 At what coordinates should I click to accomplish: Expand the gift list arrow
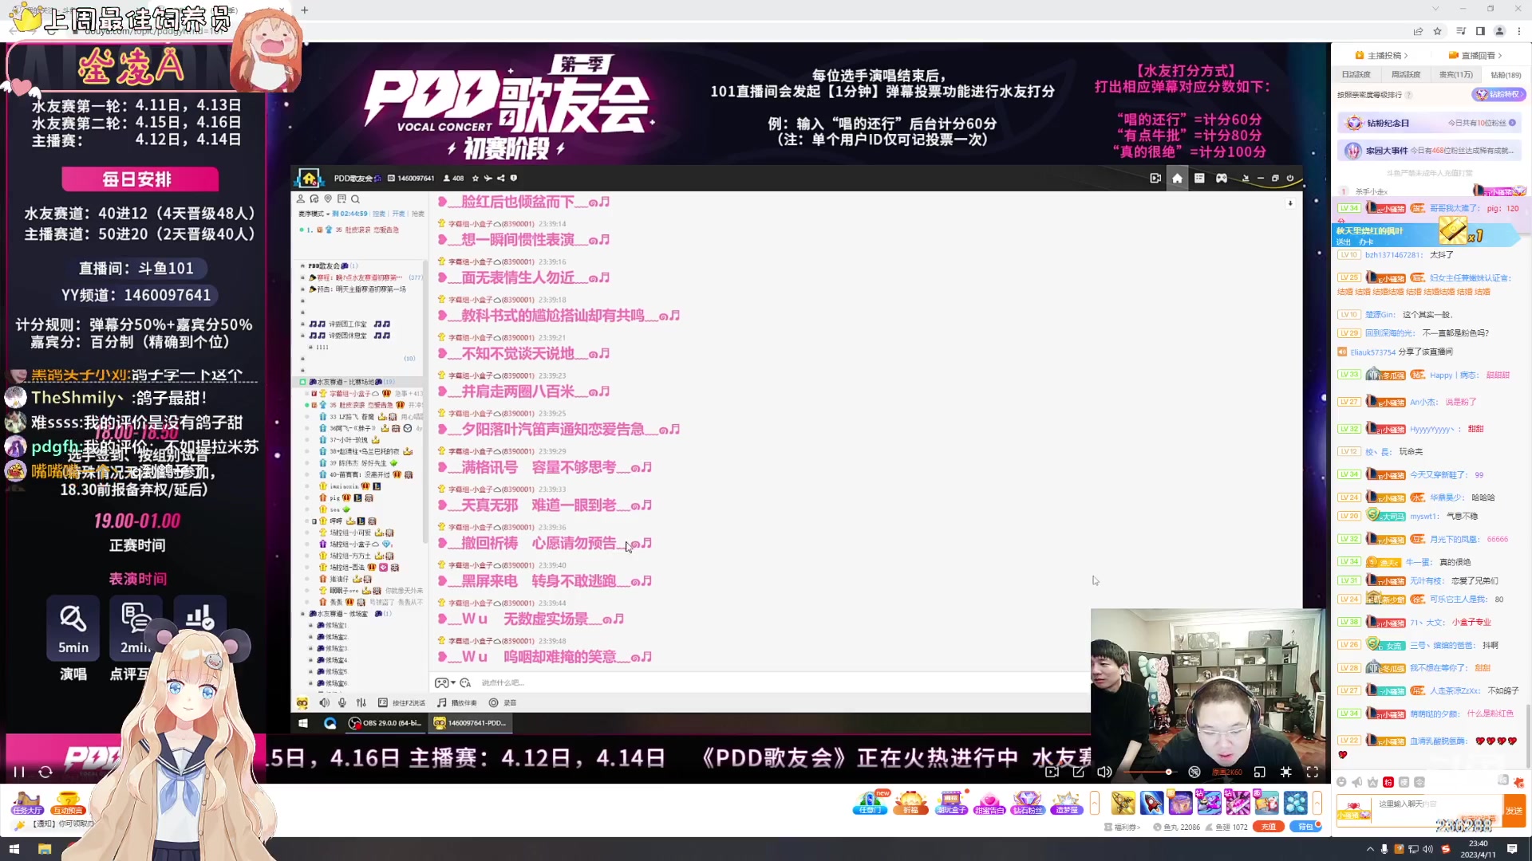tap(1317, 803)
